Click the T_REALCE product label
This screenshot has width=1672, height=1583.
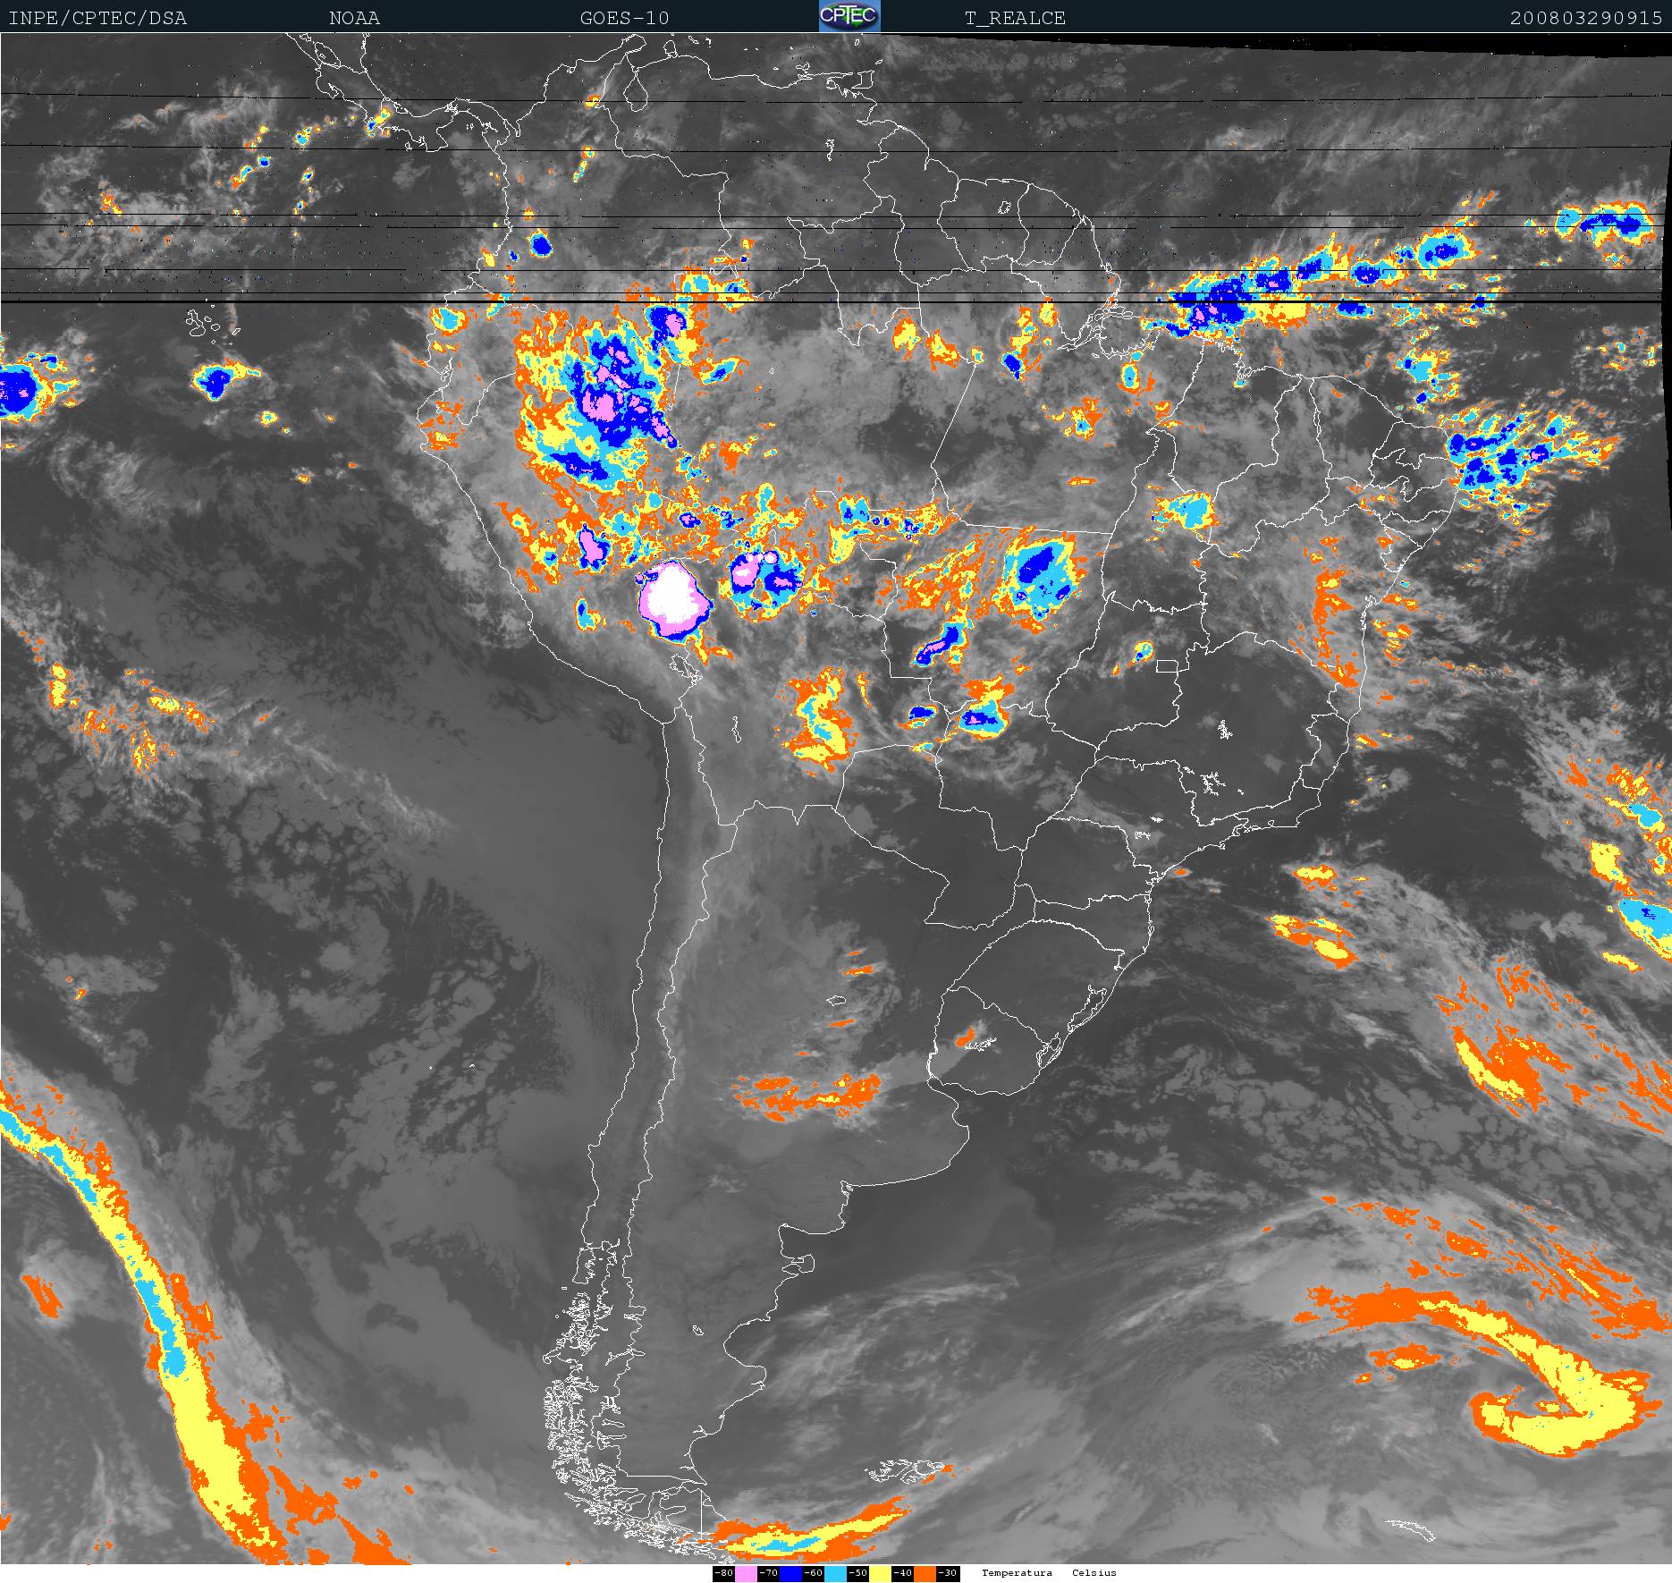[1015, 19]
